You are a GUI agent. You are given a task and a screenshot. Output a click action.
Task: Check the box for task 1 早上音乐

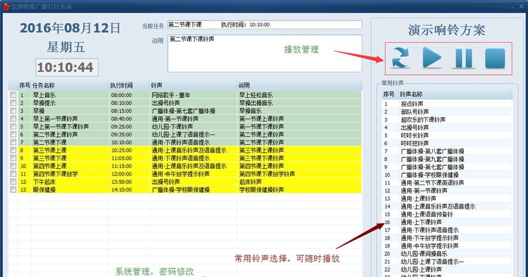tap(13, 94)
